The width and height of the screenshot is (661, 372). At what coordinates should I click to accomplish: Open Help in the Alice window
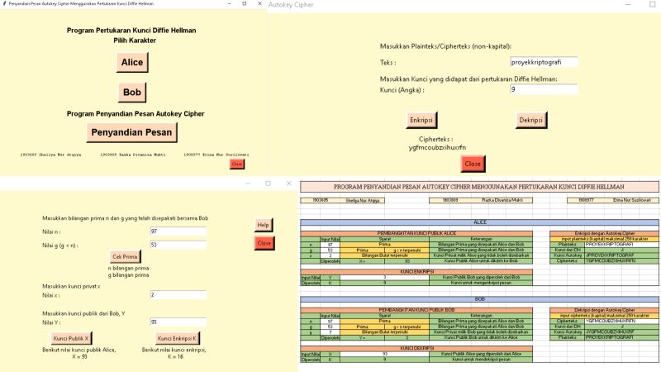click(x=263, y=225)
